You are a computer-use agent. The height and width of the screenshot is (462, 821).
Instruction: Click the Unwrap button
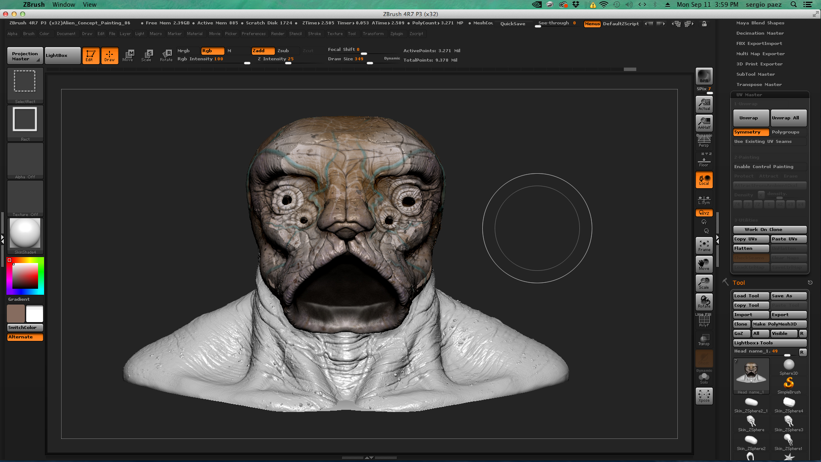point(751,118)
